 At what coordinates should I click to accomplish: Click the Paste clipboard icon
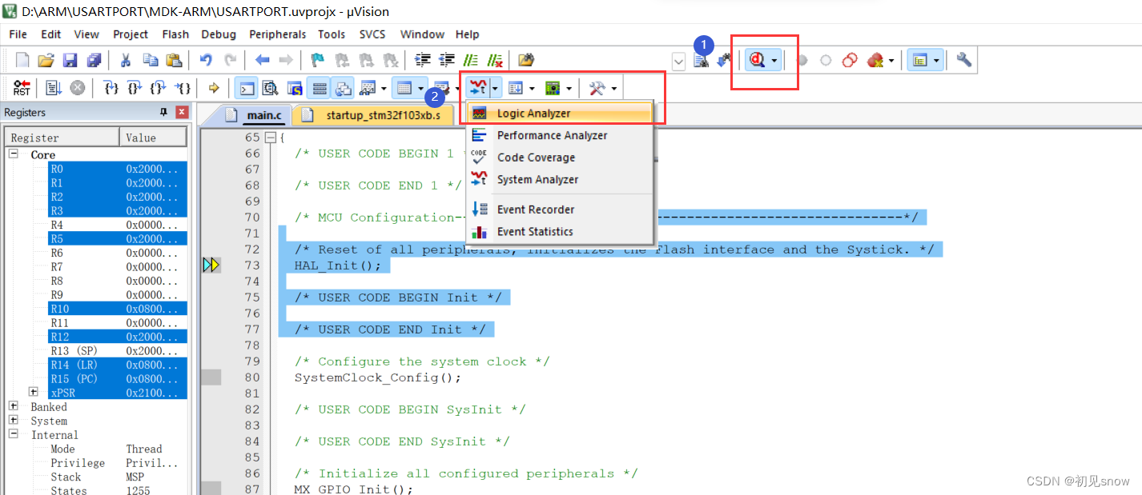(174, 60)
